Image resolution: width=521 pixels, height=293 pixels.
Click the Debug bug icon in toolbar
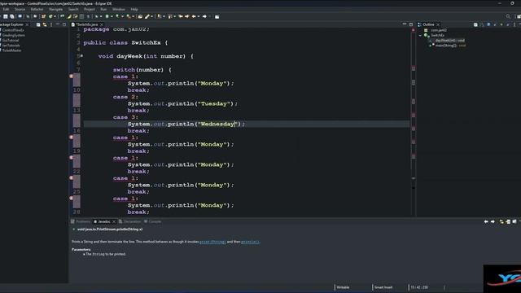pos(96,16)
